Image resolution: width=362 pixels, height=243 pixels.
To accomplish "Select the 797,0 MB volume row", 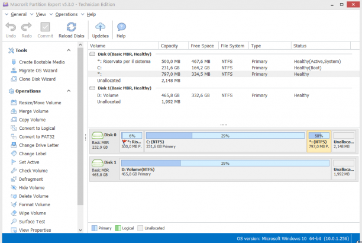I will (224, 74).
